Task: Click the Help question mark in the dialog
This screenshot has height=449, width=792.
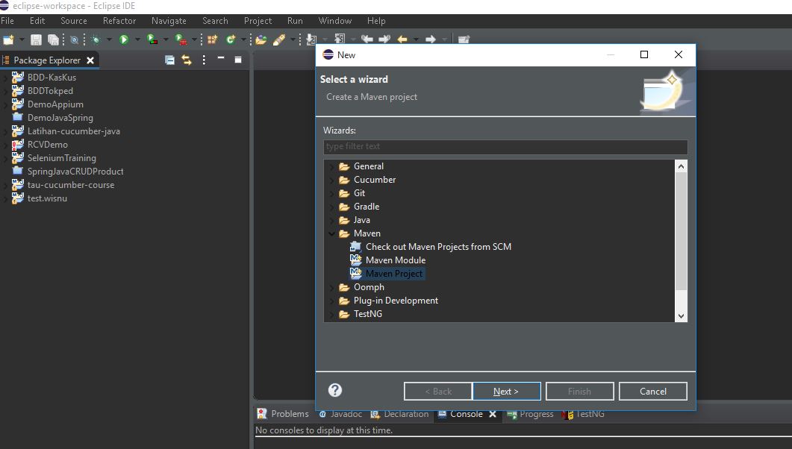Action: 335,390
